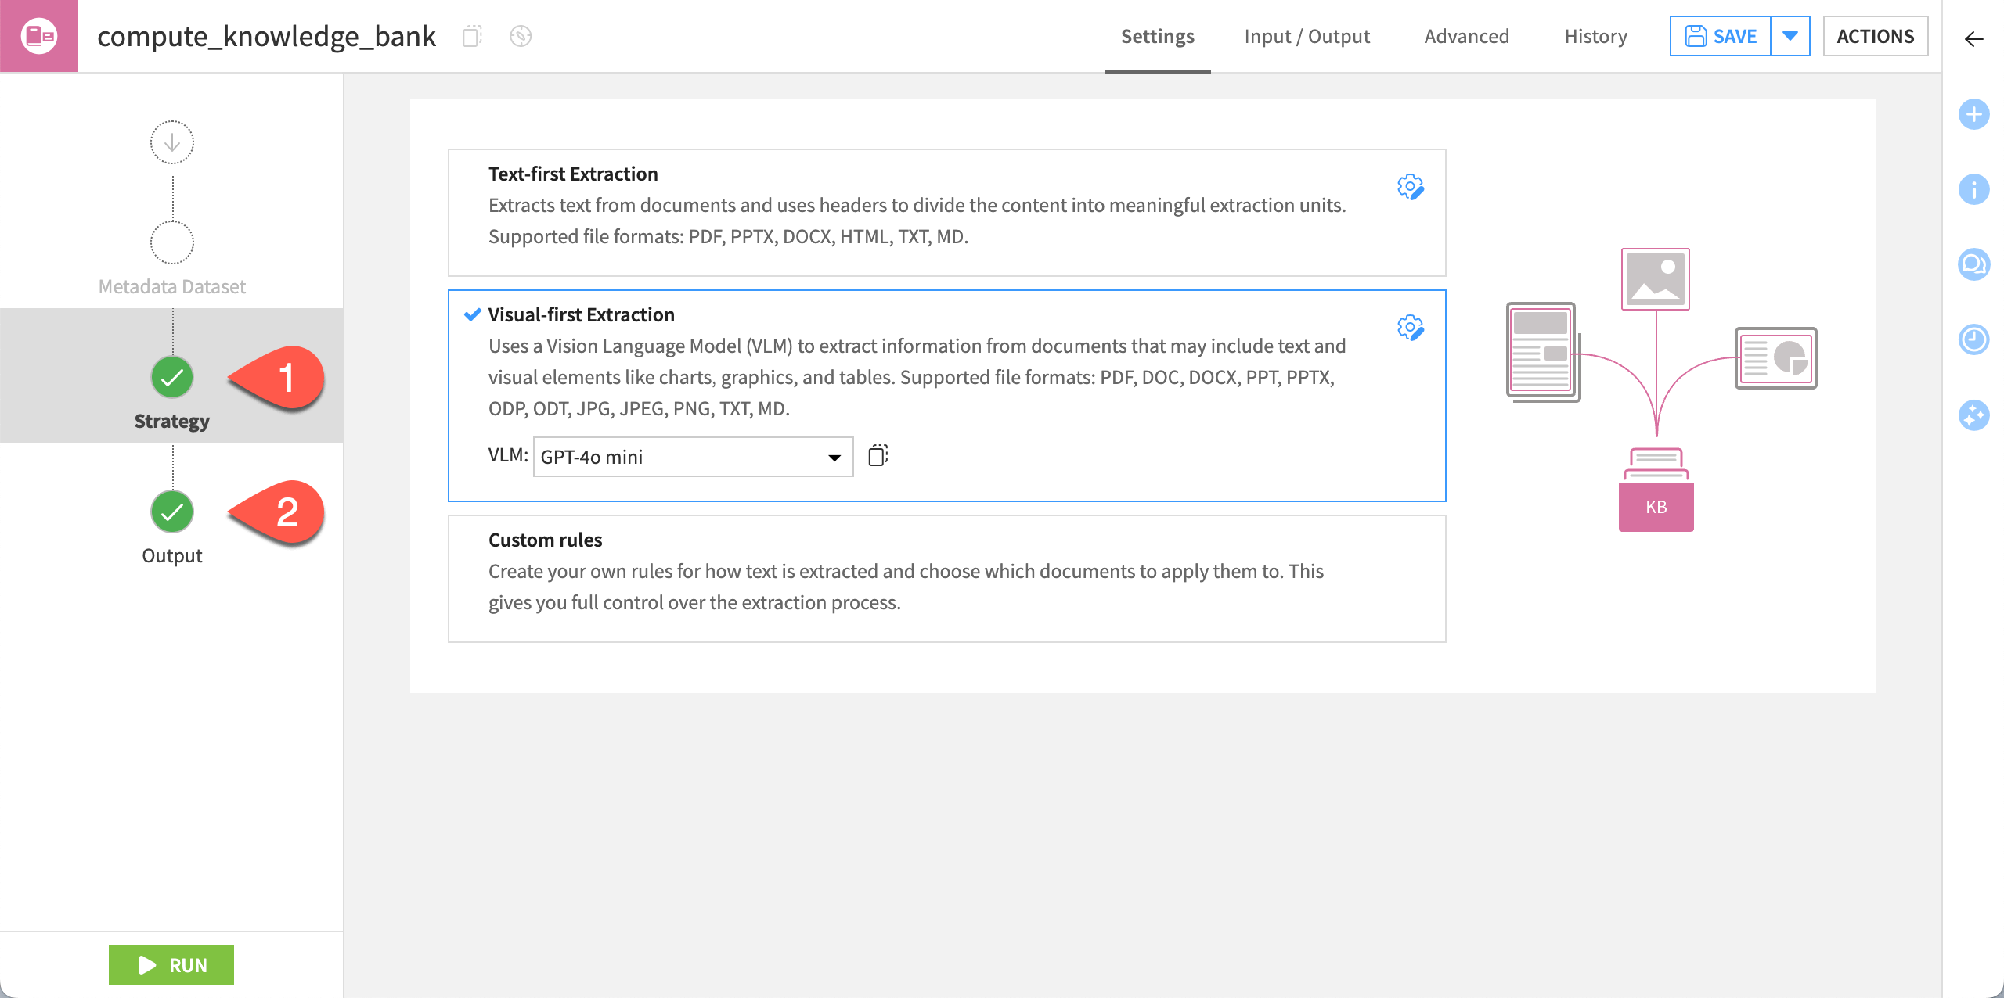The image size is (2004, 998).
Task: Open the Info panel in the right sidebar
Action: tap(1974, 188)
